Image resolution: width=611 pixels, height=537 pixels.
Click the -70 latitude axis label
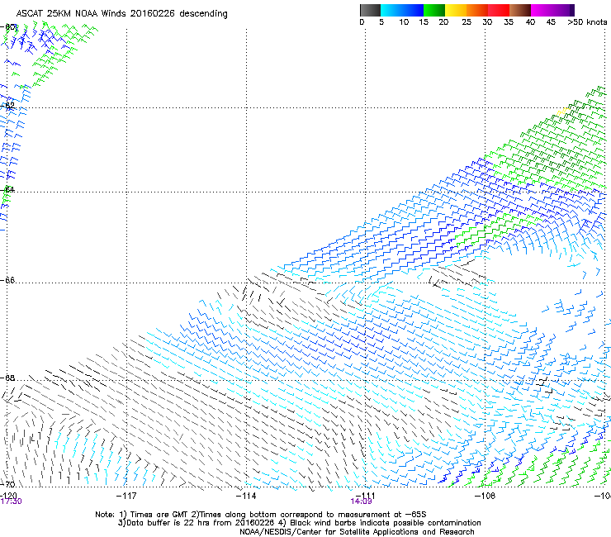point(8,485)
